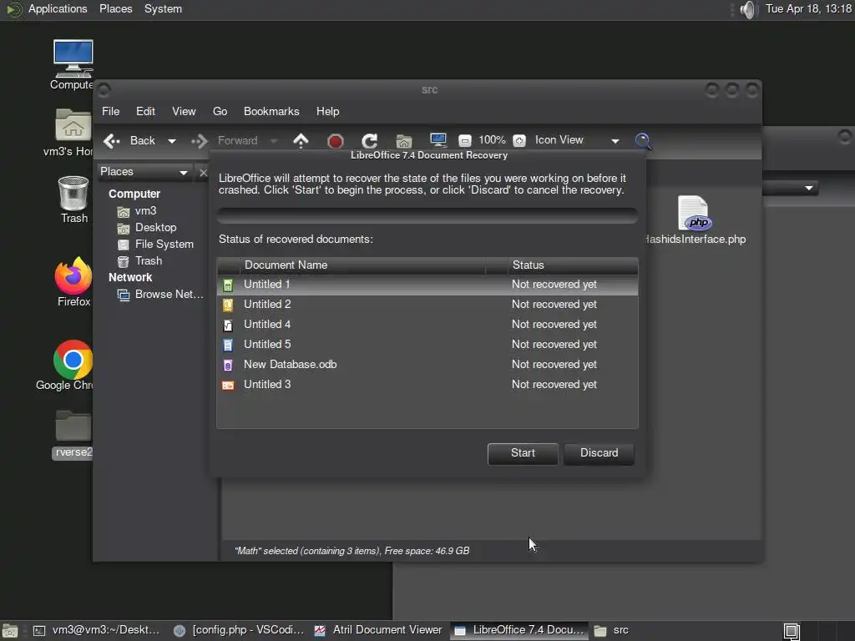
Task: Click the search magnifier icon
Action: [643, 141]
